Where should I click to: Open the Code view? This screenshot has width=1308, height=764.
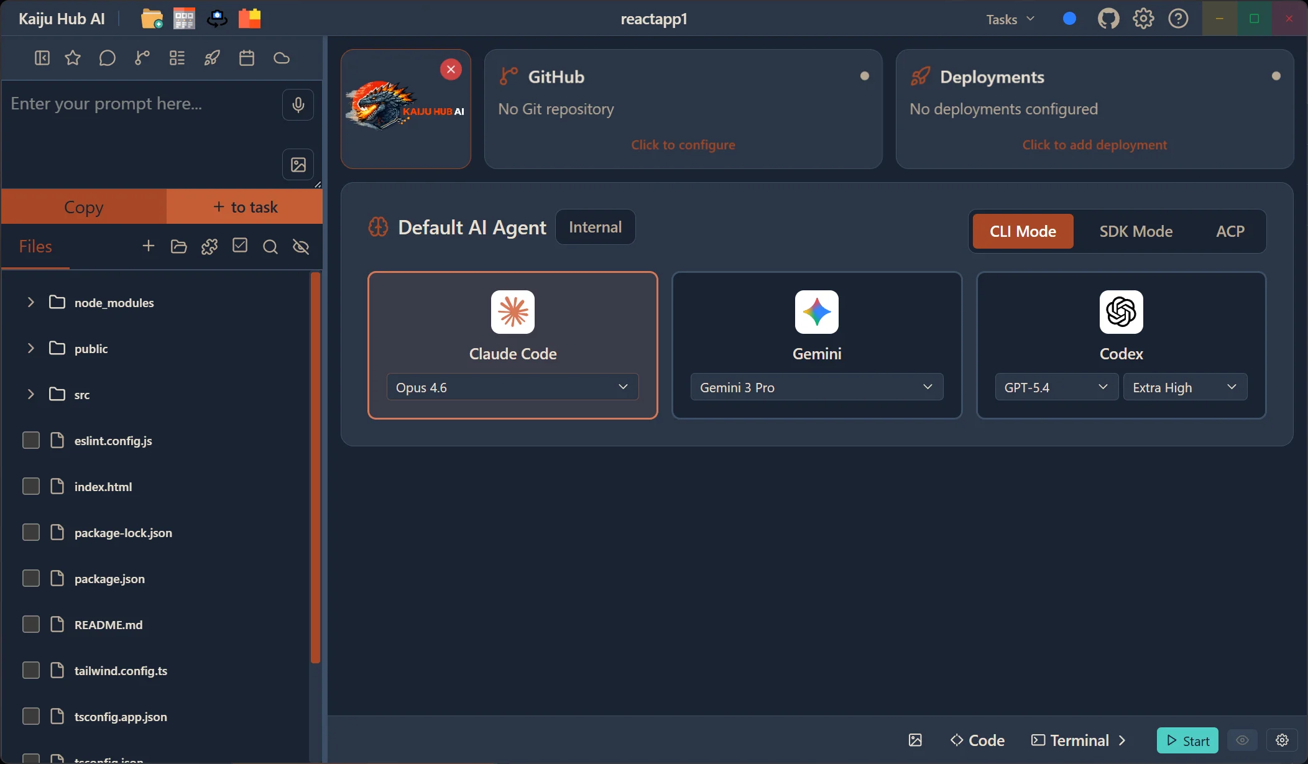coord(978,740)
